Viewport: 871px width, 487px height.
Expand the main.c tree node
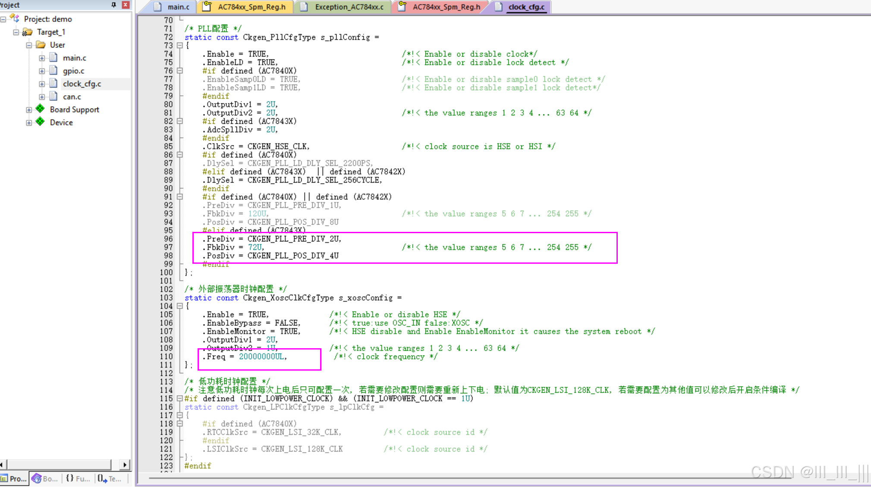pyautogui.click(x=42, y=58)
